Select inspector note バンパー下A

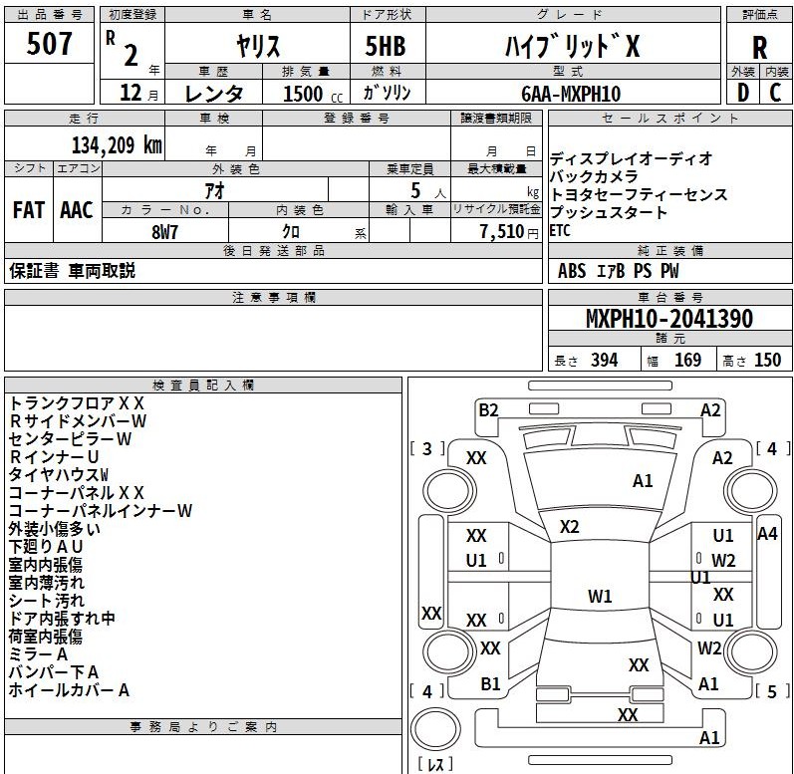coord(53,672)
